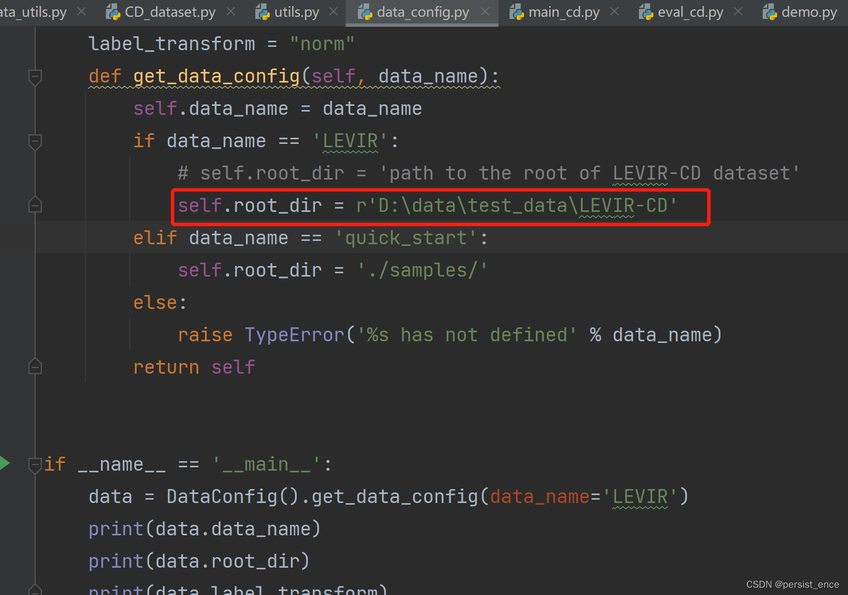Viewport: 848px width, 595px height.
Task: Click the print(data.data_name) line
Action: point(205,529)
